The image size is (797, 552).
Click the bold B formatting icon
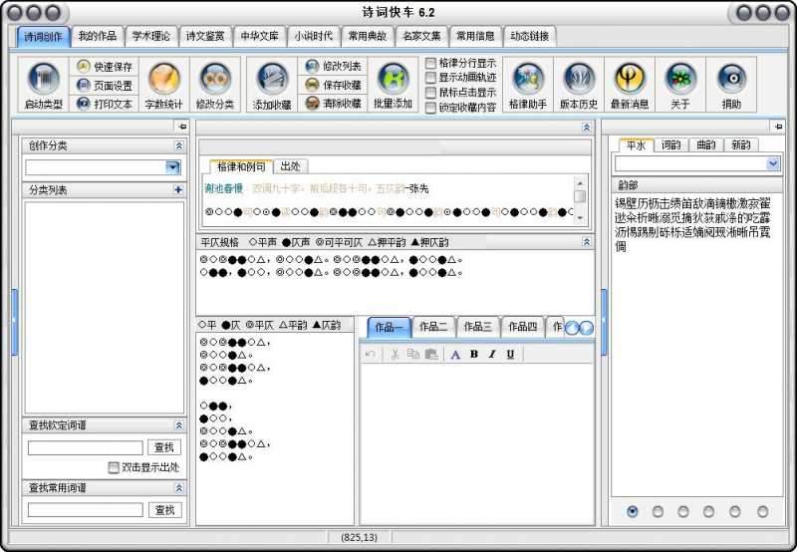point(474,354)
